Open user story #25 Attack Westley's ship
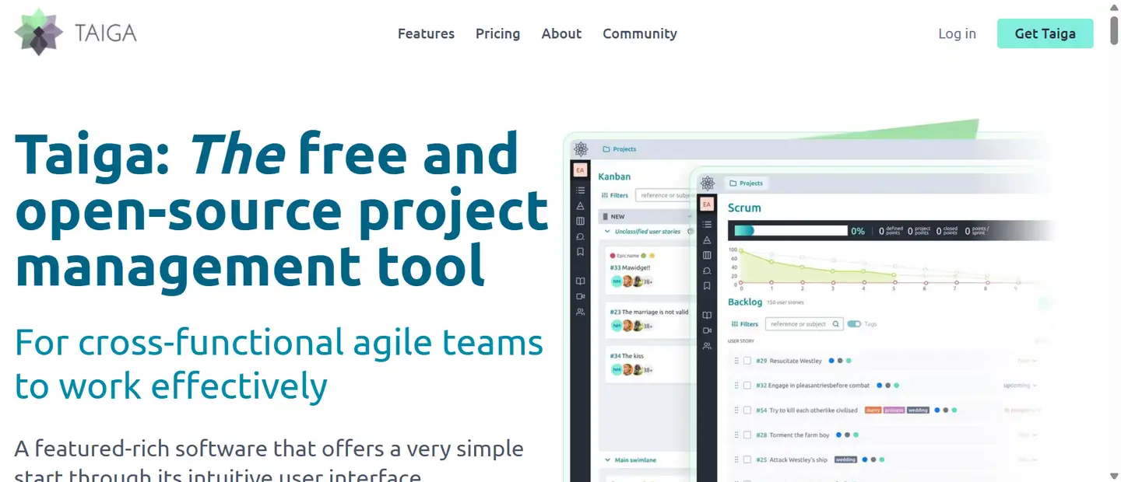The height and width of the screenshot is (482, 1121). (791, 459)
